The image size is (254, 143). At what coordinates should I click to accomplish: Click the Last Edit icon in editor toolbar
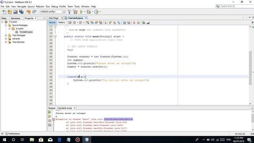pos(70,23)
